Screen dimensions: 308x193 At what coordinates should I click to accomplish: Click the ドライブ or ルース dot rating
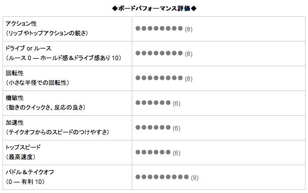pyautogui.click(x=159, y=53)
